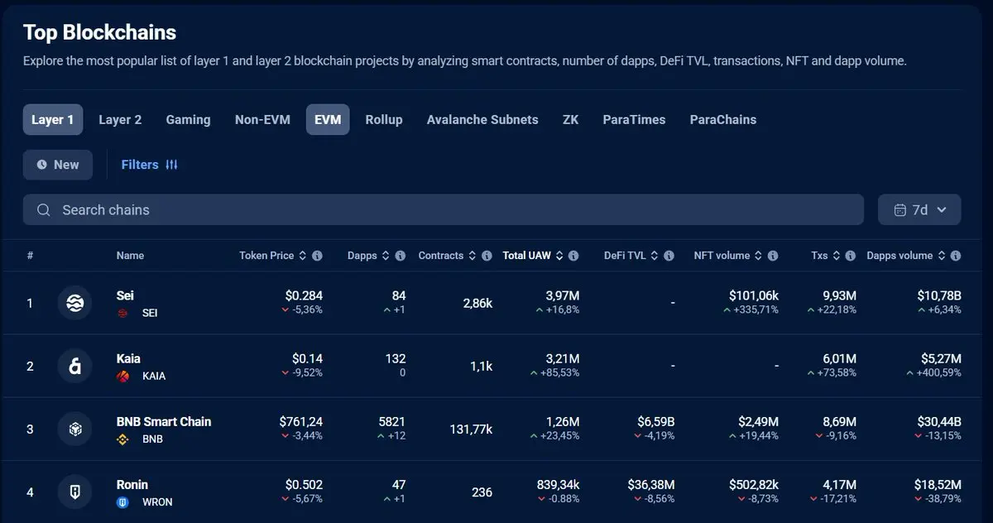The height and width of the screenshot is (523, 993).
Task: Click the magnifier icon in search bar
Action: [45, 210]
